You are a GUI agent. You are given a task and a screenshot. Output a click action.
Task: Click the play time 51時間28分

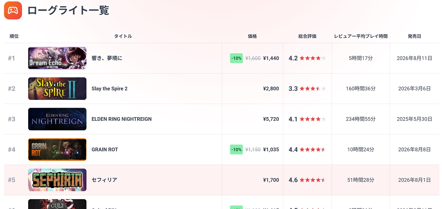[361, 180]
